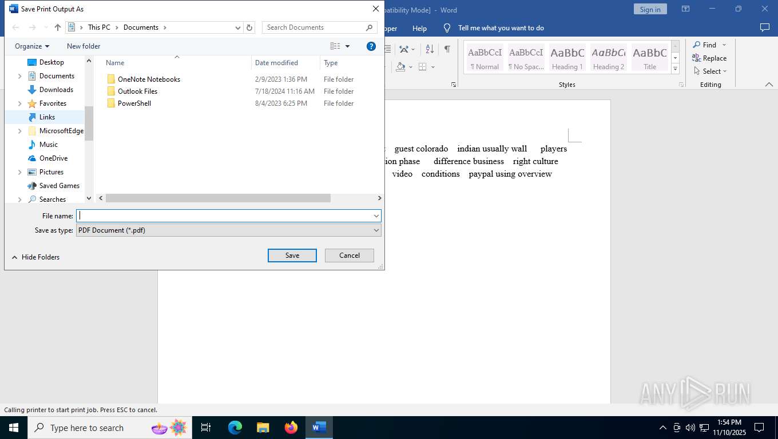Cancel the Save Print Output dialog
Image resolution: width=778 pixels, height=439 pixels.
click(x=350, y=256)
